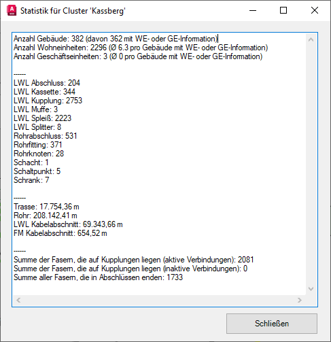
Task: Click the 'Trasse: 17.754,36 m' line
Action: pyautogui.click(x=46, y=207)
